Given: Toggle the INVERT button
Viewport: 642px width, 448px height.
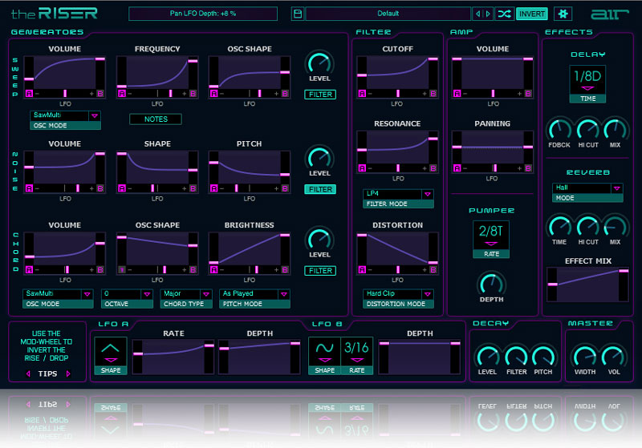Looking at the screenshot, I should pyautogui.click(x=531, y=14).
